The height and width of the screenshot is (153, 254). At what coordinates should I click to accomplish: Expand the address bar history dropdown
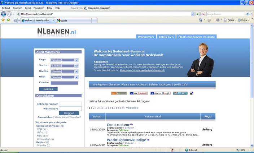click(x=192, y=14)
